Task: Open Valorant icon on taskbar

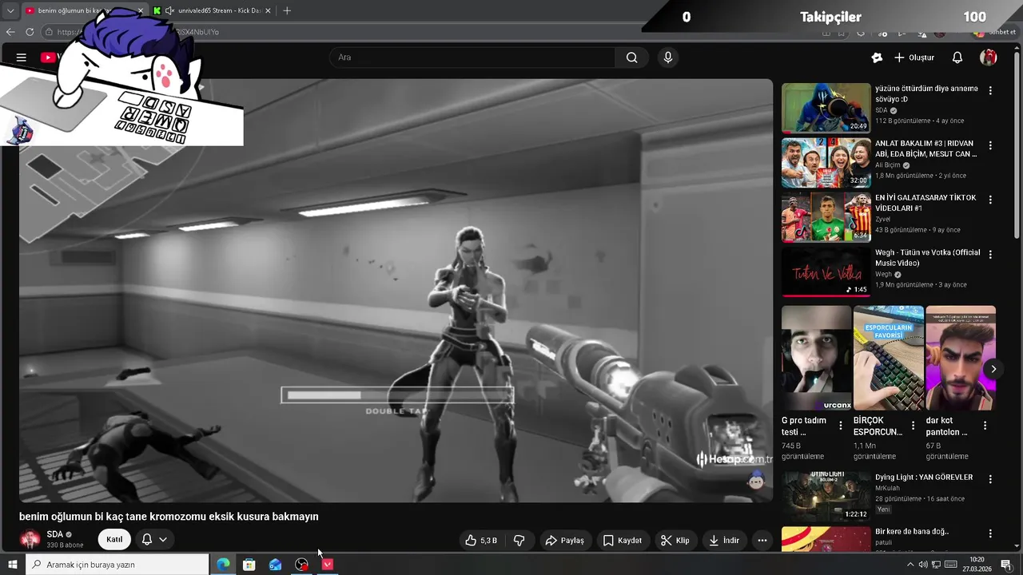Action: click(328, 565)
